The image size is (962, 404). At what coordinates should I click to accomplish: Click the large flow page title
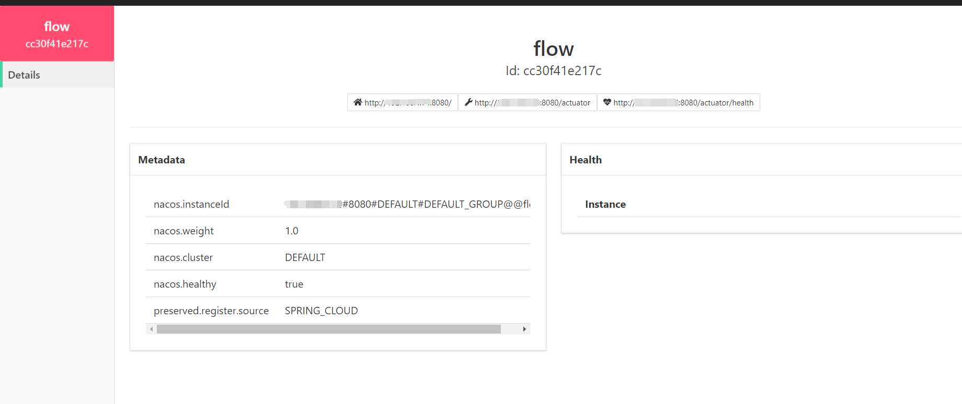pyautogui.click(x=553, y=49)
